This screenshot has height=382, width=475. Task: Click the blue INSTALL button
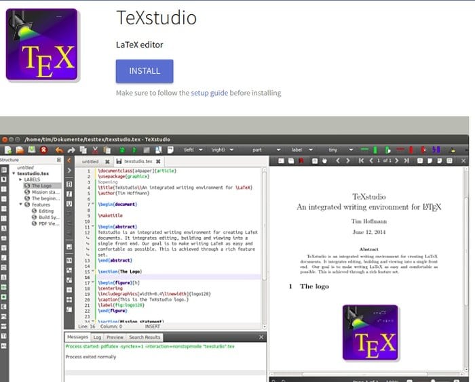[145, 71]
